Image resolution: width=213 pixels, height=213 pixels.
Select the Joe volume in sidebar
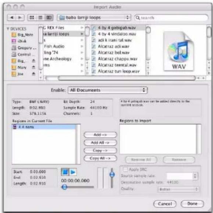tap(17, 74)
